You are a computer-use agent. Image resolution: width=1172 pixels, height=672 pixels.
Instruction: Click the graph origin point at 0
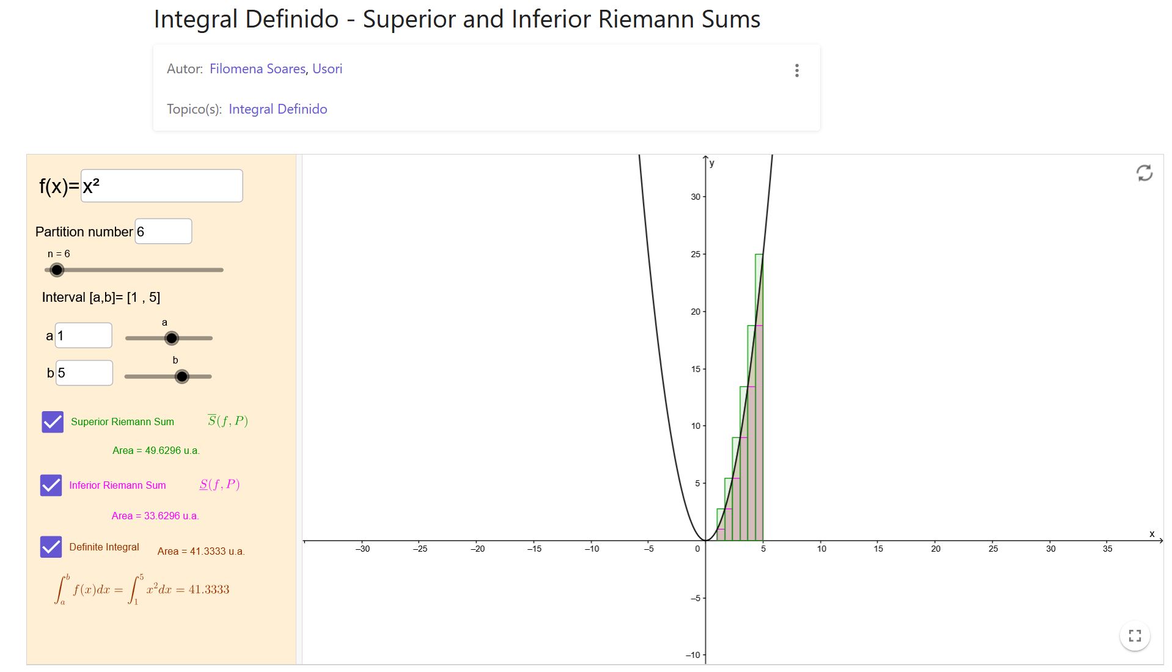coord(706,541)
